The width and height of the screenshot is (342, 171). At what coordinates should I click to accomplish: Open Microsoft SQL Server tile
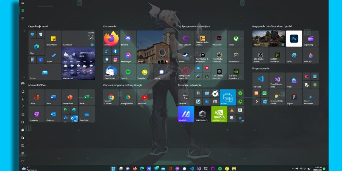coord(277,97)
